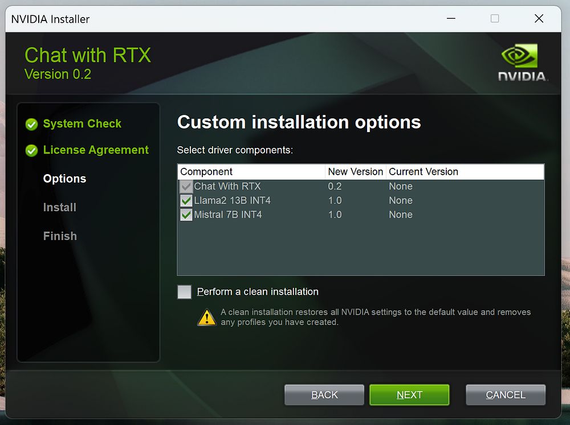Image resolution: width=570 pixels, height=425 pixels.
Task: Abort setup with the CANCEL button
Action: (x=506, y=395)
